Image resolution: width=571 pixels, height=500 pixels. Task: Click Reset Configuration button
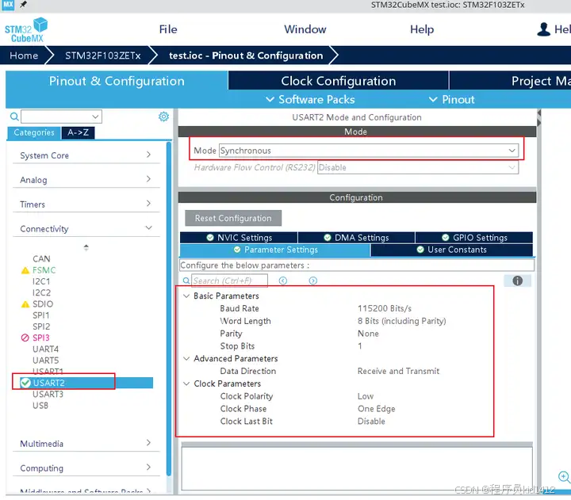tap(233, 218)
